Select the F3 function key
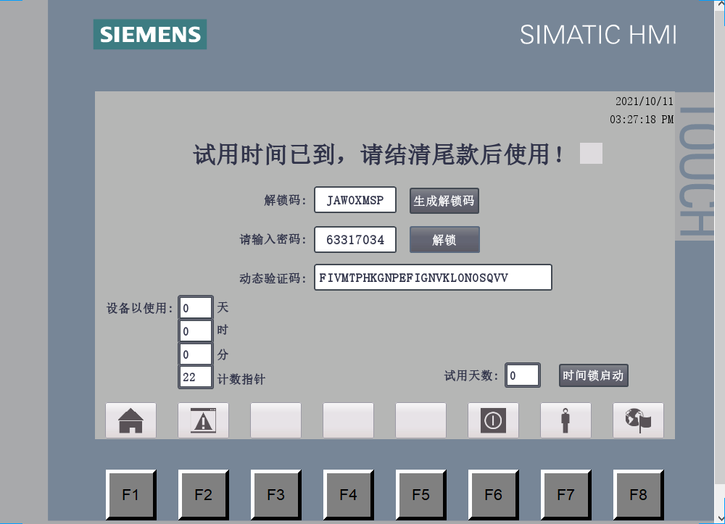 click(276, 495)
